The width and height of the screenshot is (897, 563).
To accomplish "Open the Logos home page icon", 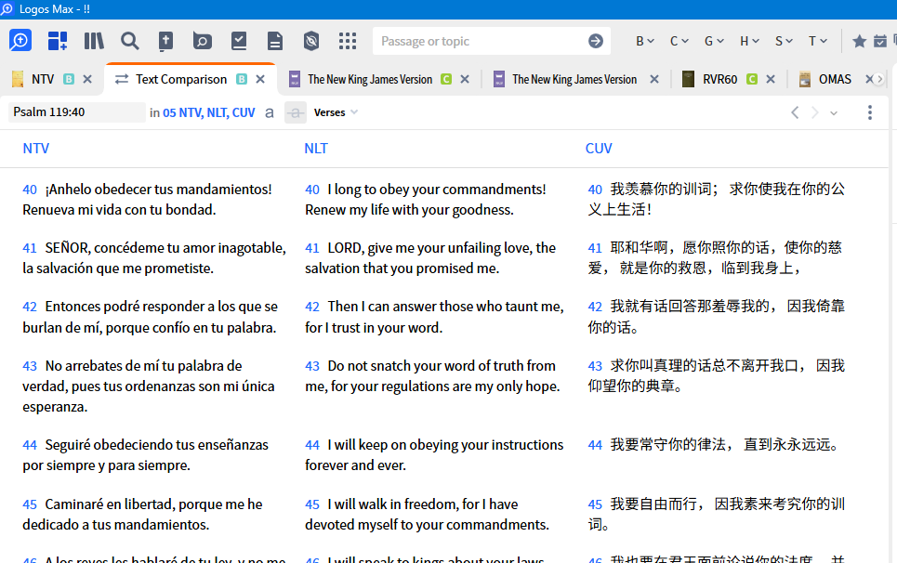I will pos(20,41).
